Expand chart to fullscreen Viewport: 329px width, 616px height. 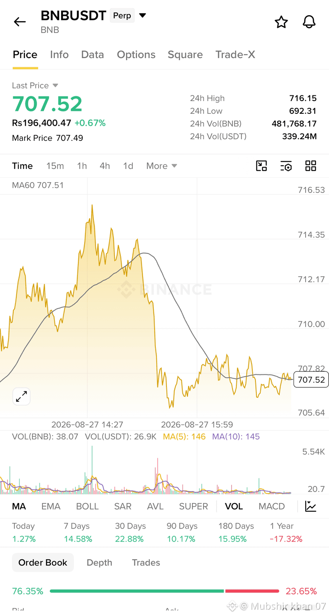21,396
